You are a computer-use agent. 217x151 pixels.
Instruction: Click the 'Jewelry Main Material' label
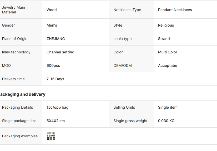tap(13, 10)
